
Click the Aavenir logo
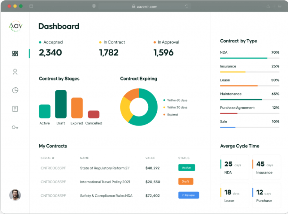coord(16,26)
